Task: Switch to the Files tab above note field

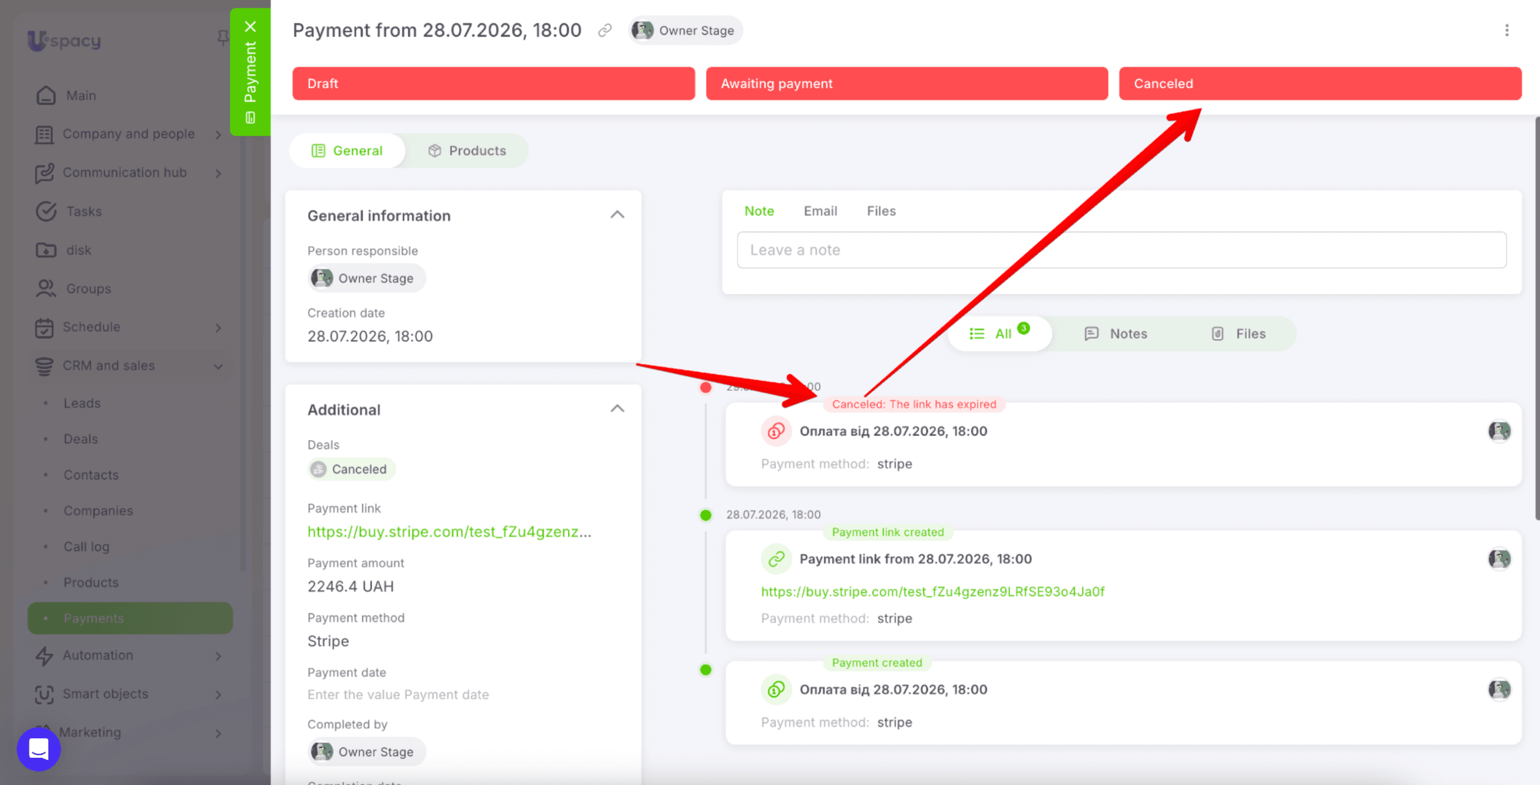Action: point(881,211)
